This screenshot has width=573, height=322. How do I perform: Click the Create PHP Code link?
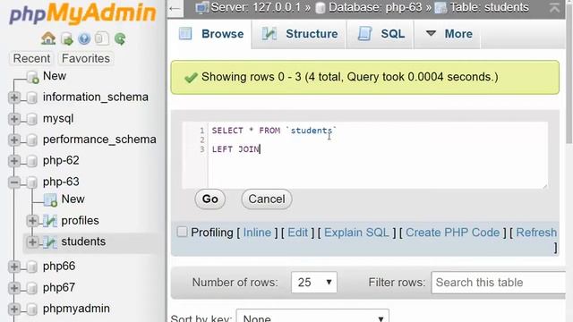pyautogui.click(x=452, y=233)
